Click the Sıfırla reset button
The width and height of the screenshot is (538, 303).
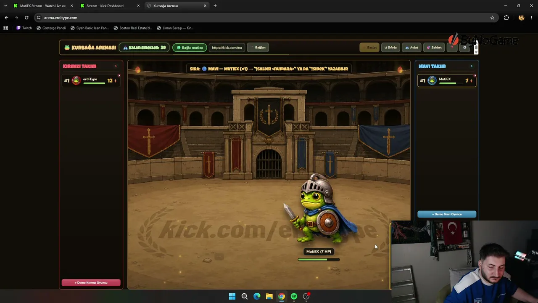click(x=390, y=48)
